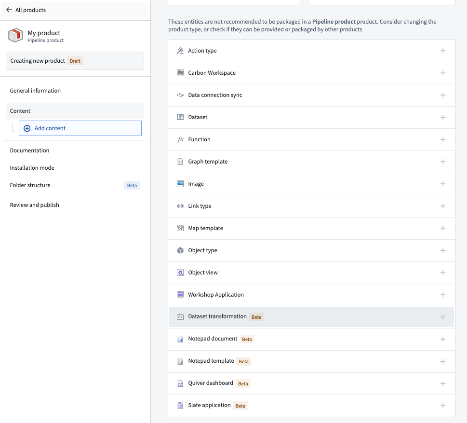Click the Beta tag on Quiver dashboard
The image size is (467, 423).
243,383
